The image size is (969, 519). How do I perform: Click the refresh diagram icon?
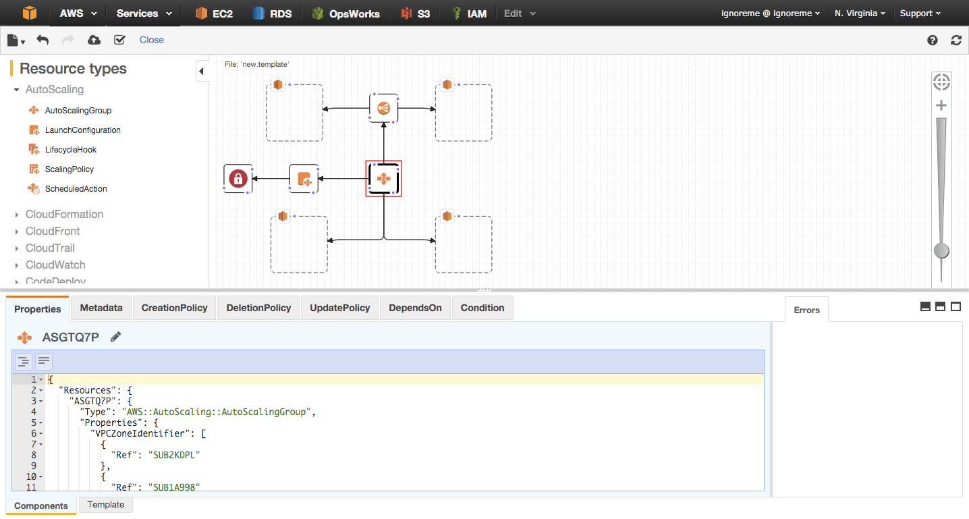[x=956, y=40]
